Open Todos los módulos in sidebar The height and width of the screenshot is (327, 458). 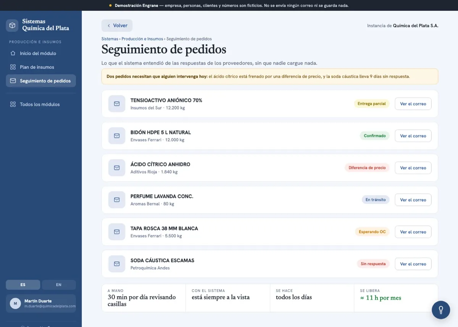point(41,104)
